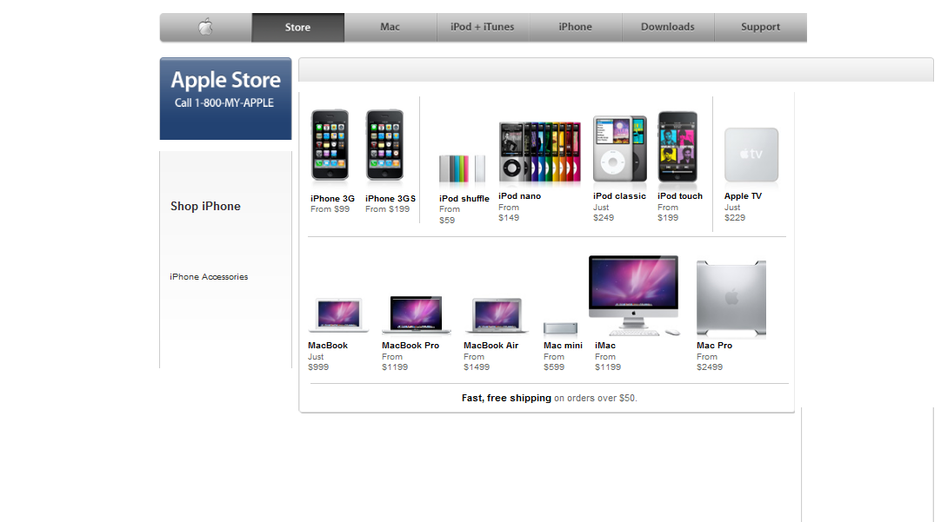This screenshot has height=522, width=941.
Task: Open the iPhone Accessories link
Action: 208,276
